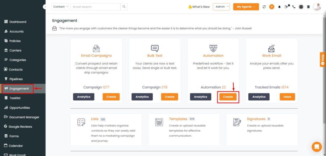This screenshot has height=156, width=326.
Task: Focus the Smart Search input field
Action: [96, 7]
